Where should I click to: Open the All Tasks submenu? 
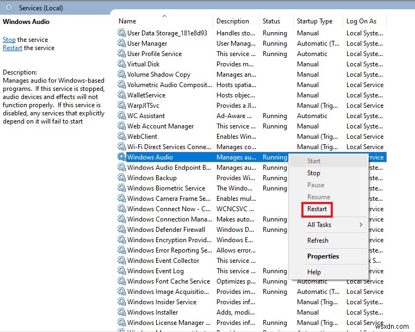tap(319, 225)
